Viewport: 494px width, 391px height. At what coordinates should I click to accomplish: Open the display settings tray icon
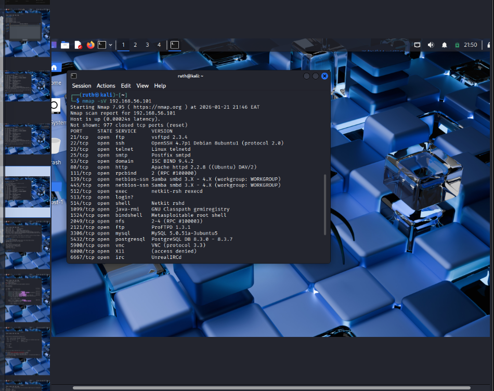417,45
